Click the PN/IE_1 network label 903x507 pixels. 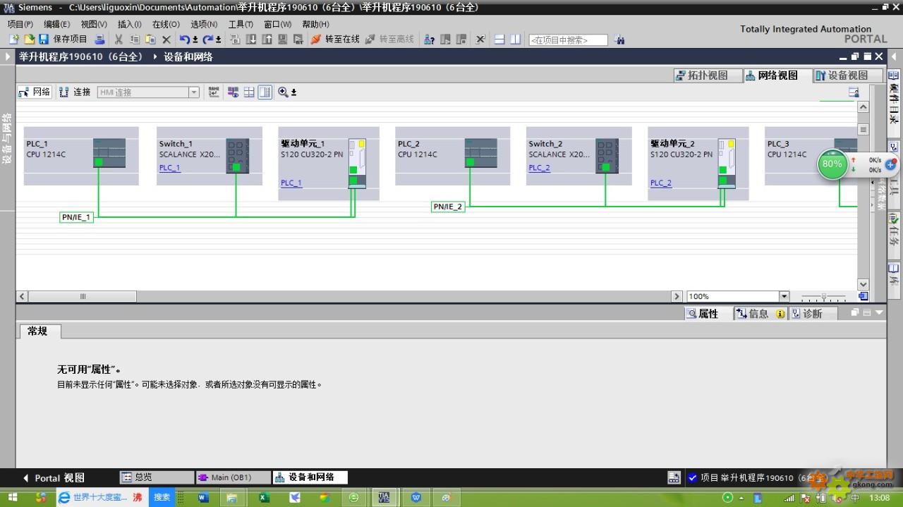pos(76,217)
